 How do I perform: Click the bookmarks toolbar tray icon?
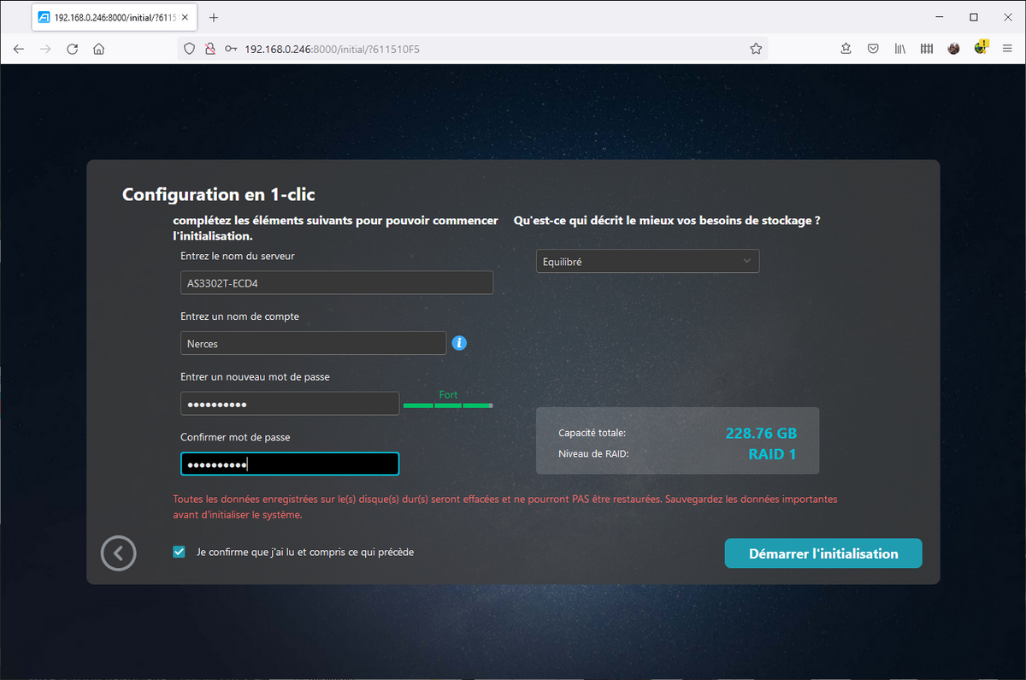[846, 49]
